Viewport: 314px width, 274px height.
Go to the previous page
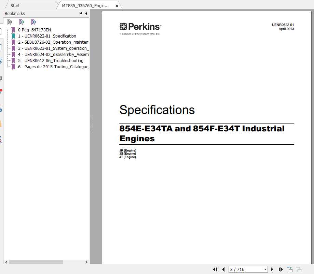tap(224, 269)
